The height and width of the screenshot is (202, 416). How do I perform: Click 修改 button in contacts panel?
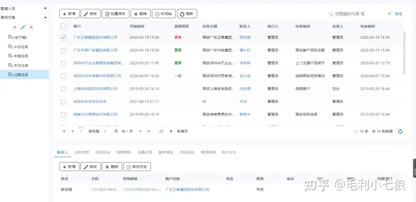[x=91, y=166]
